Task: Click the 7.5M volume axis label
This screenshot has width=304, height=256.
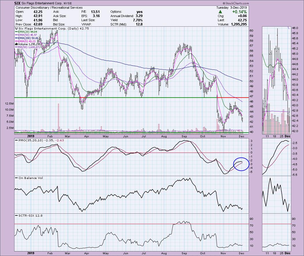Action: tap(10, 116)
